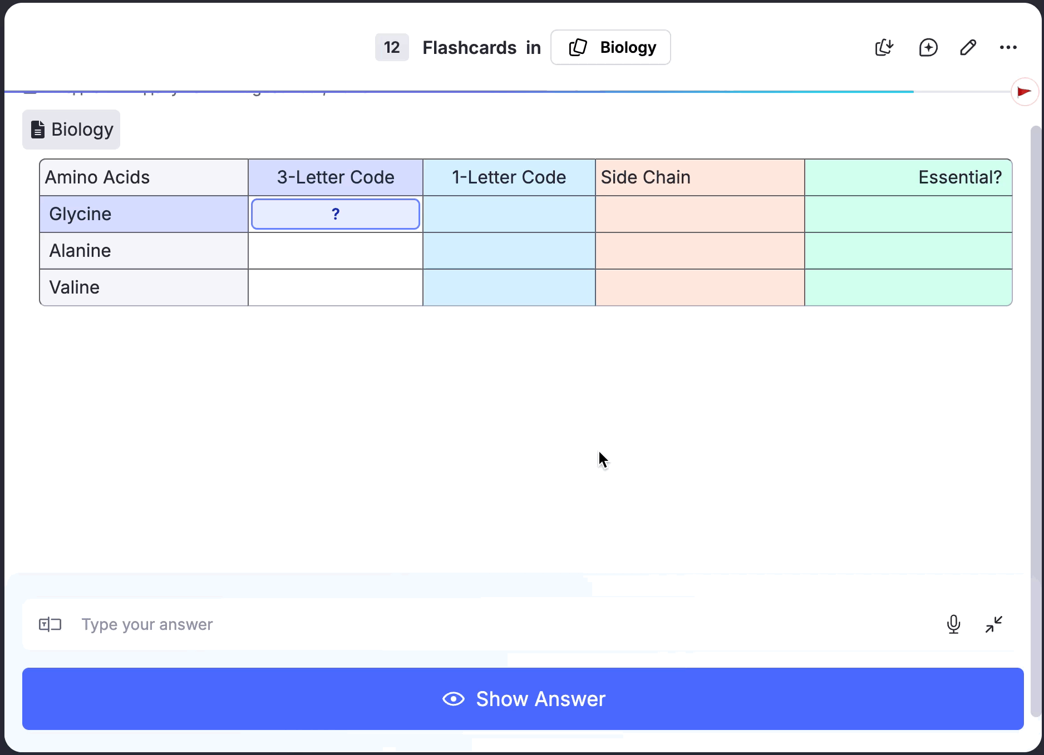
Task: Click the 12 flashcards count badge
Action: 392,48
